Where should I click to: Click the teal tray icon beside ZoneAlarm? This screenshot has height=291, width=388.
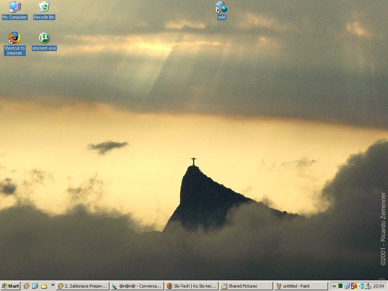tap(361, 286)
